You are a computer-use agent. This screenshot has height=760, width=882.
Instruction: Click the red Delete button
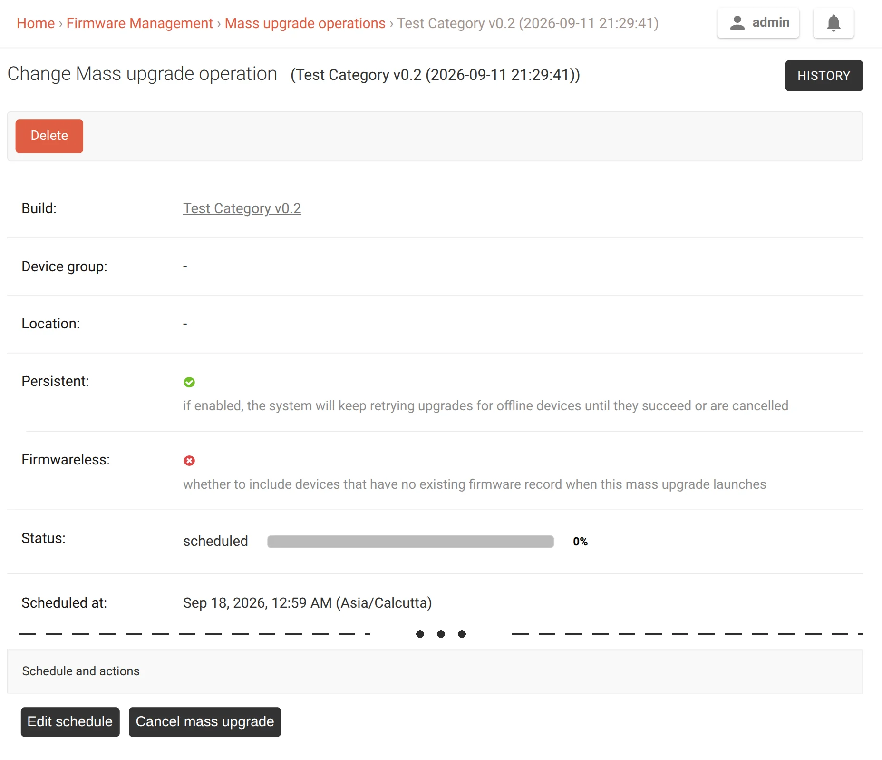point(49,136)
